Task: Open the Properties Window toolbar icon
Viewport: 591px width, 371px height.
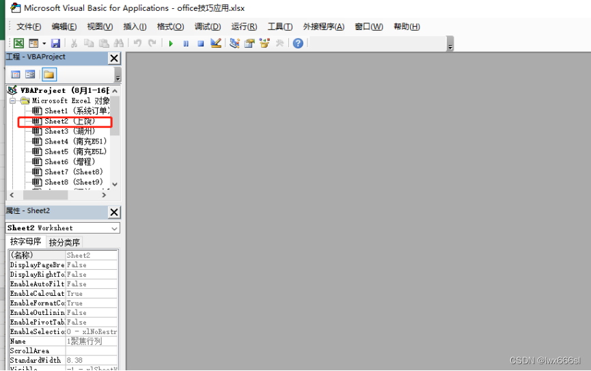Action: (249, 43)
